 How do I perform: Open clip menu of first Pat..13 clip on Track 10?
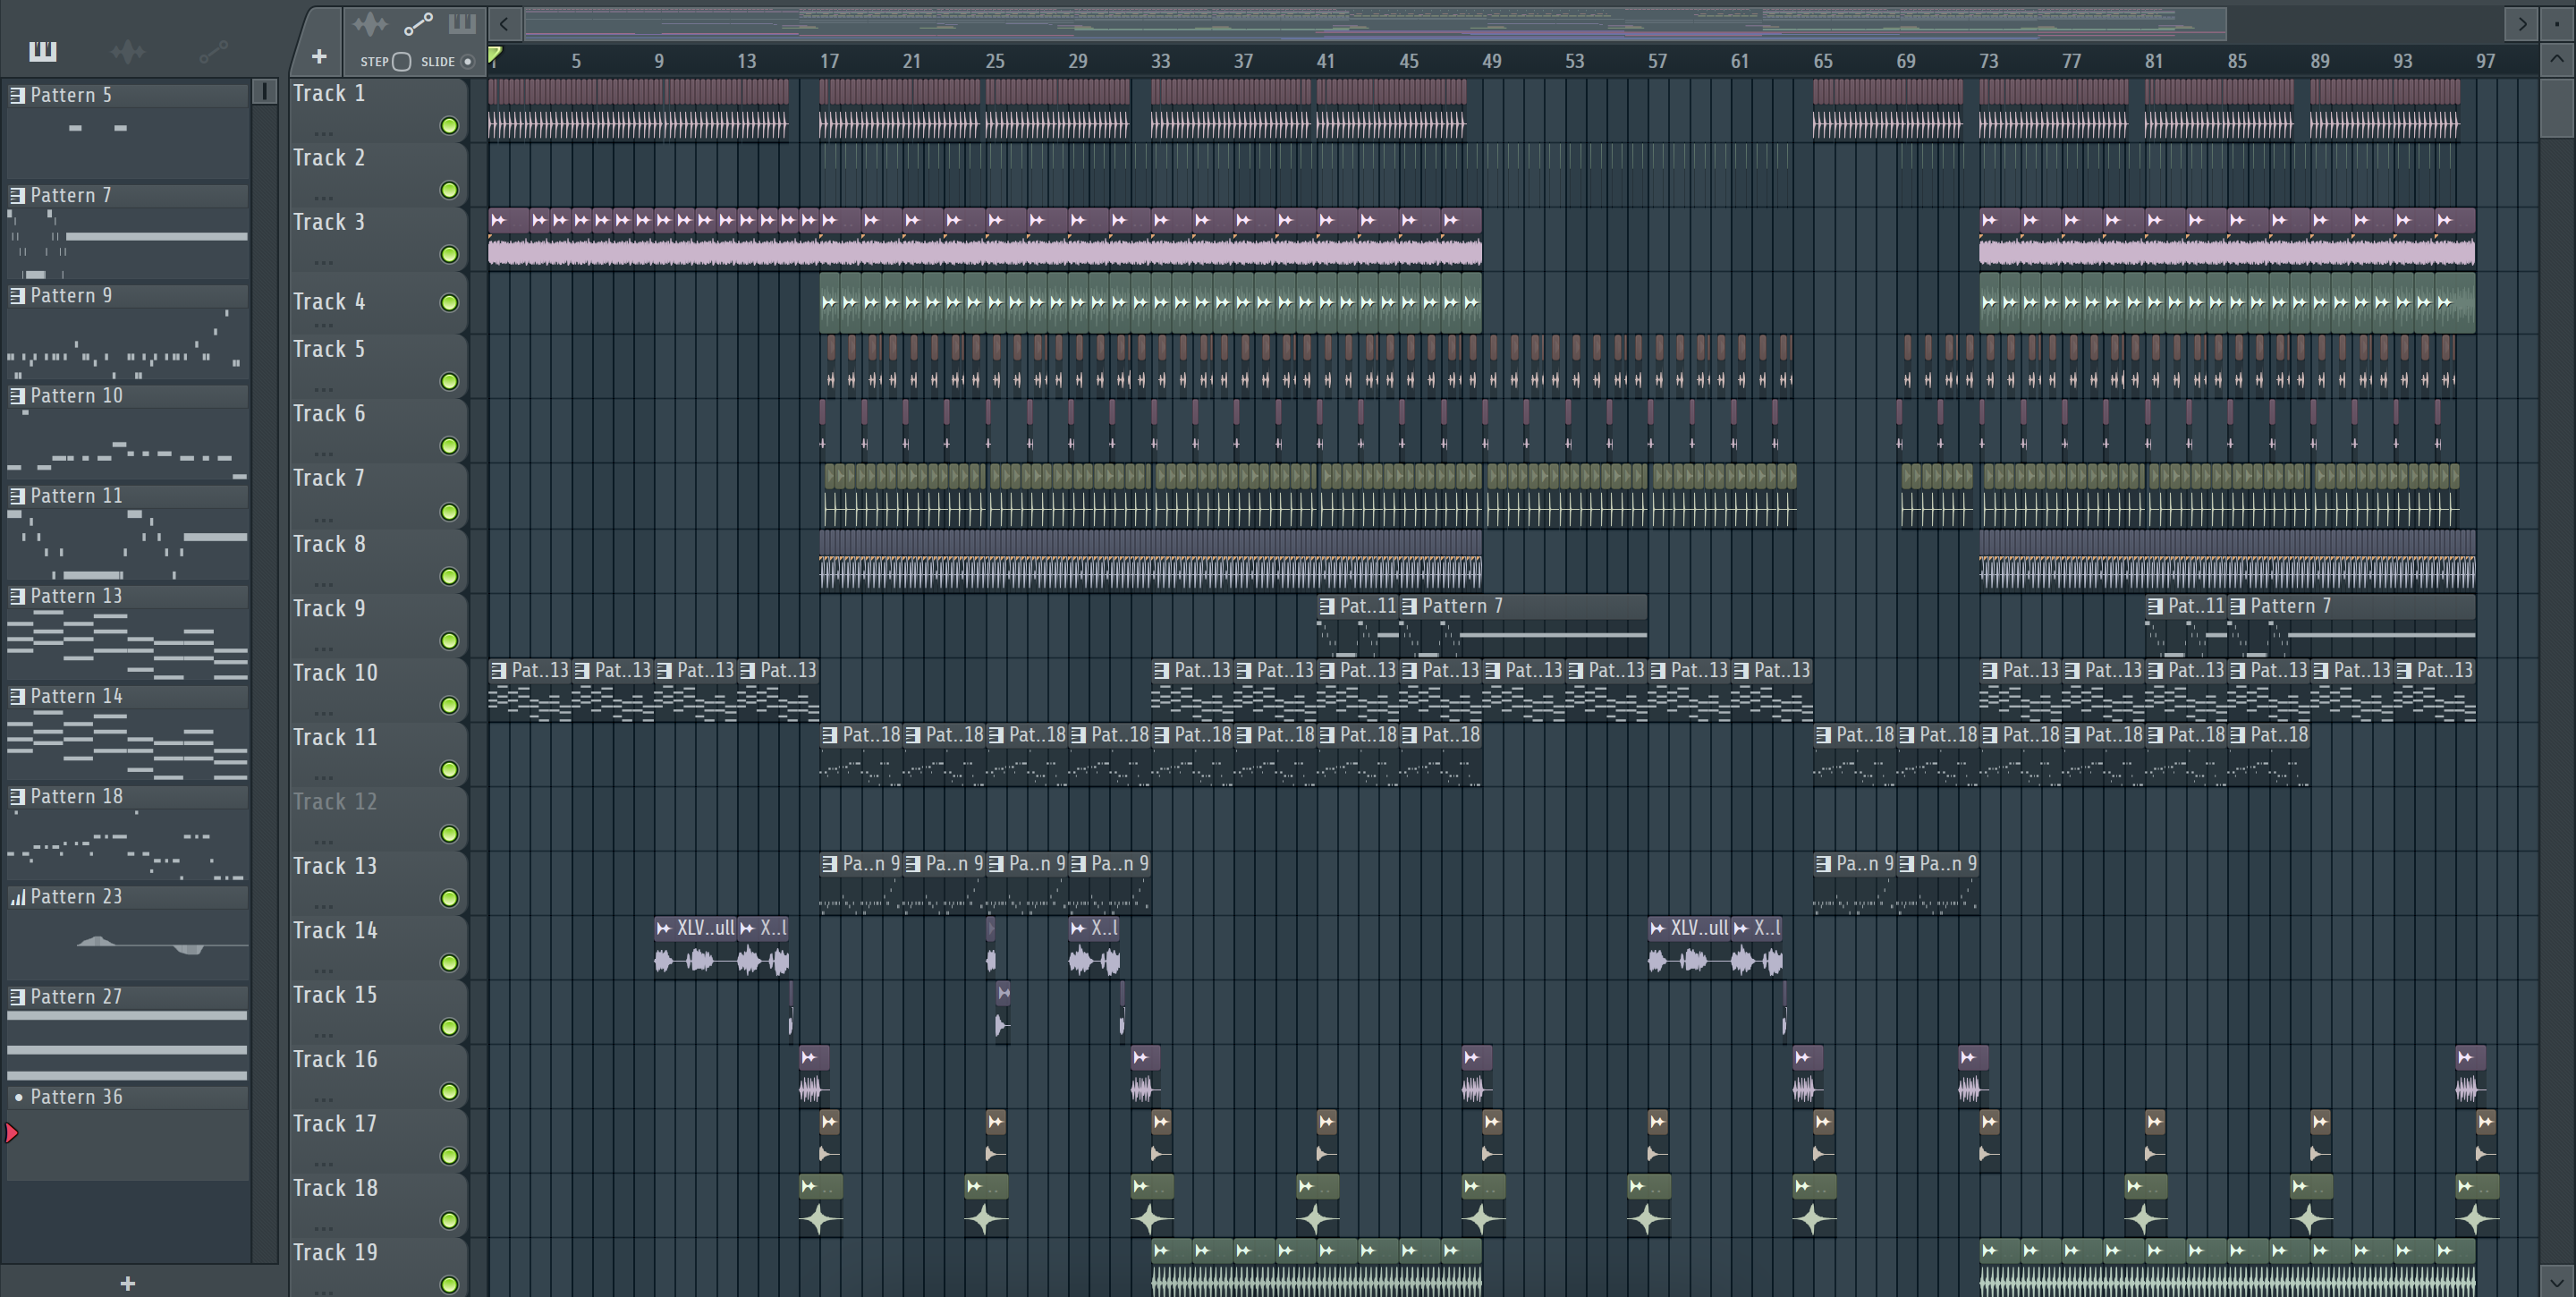[498, 670]
